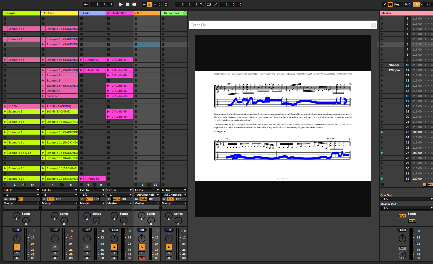Toggle track 4 activator button
433x264 pixels.
[x=114, y=247]
